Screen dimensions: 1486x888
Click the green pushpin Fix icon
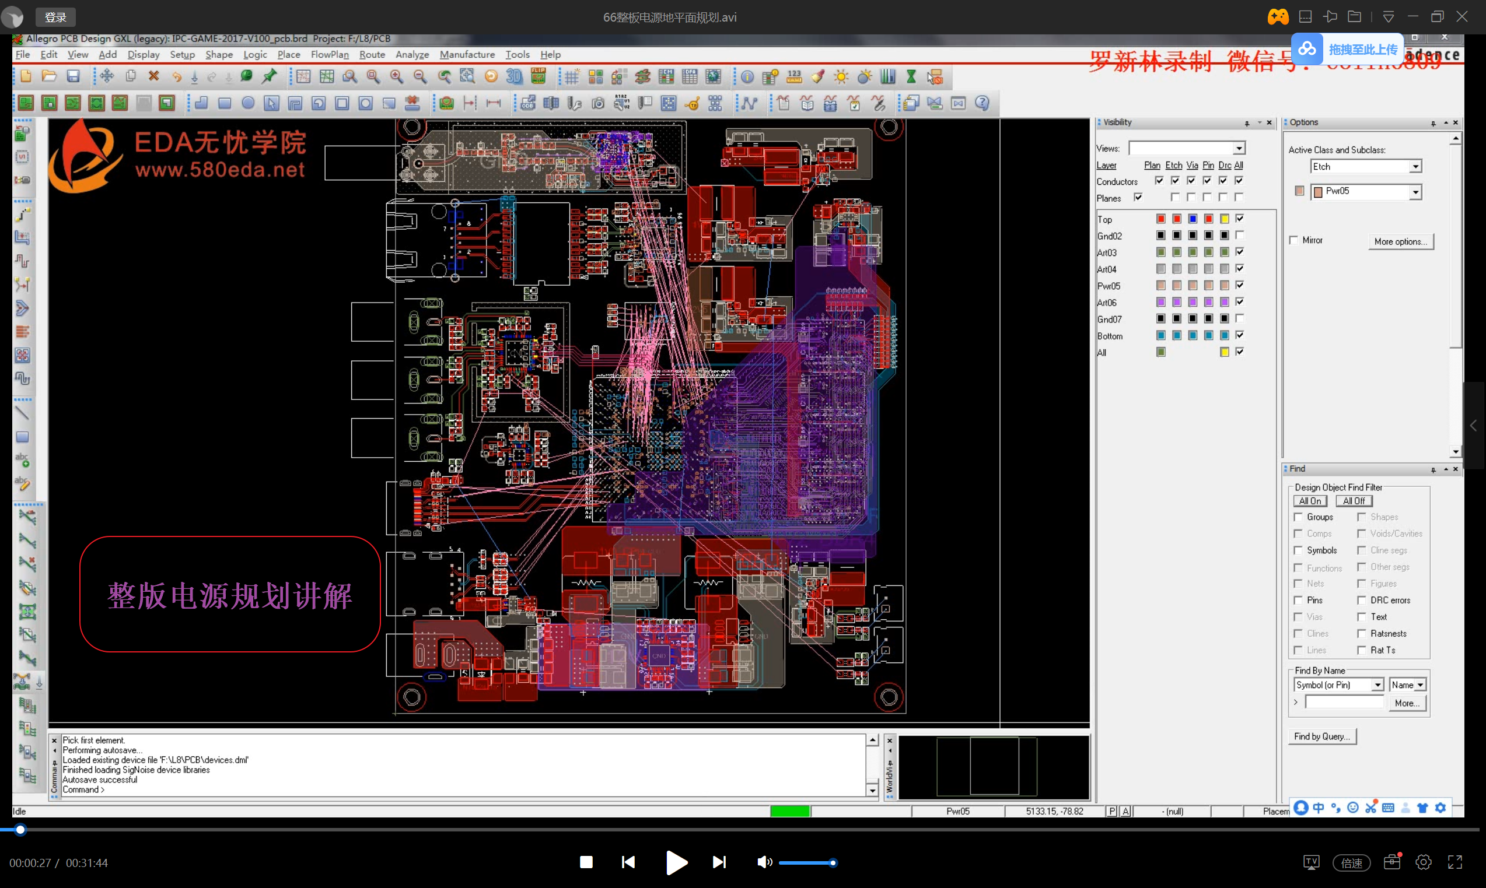coord(270,76)
